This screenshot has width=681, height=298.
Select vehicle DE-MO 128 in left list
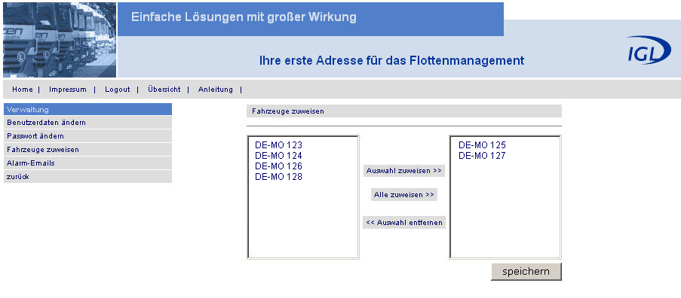[278, 177]
